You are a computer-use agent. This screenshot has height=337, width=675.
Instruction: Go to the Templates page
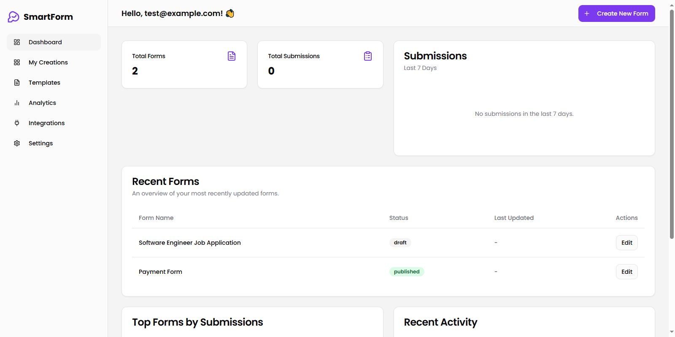pos(44,83)
